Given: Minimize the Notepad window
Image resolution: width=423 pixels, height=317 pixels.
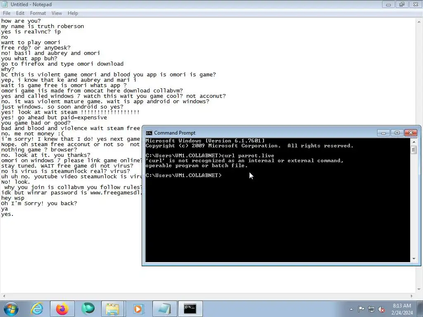Looking at the screenshot, I should 388,4.
